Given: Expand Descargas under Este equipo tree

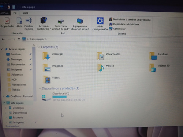Looking at the screenshot, I should pos(5,108).
